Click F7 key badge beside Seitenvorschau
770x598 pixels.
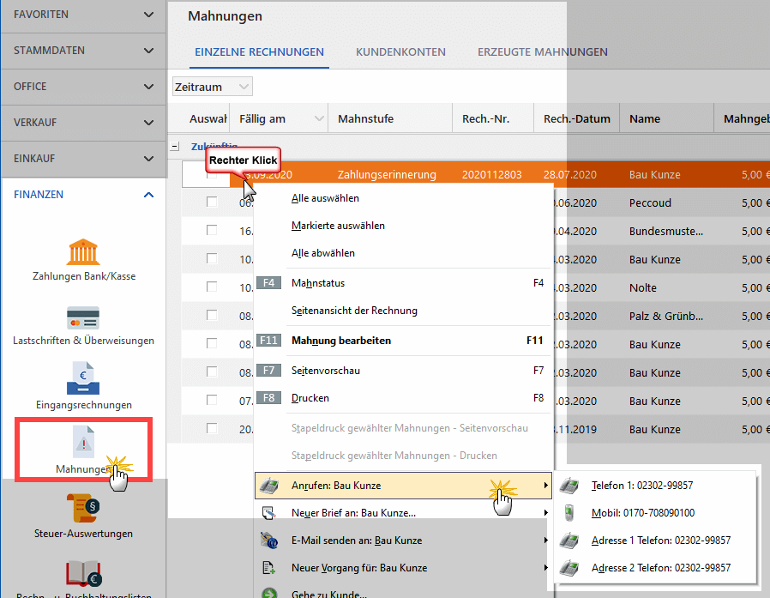[268, 371]
